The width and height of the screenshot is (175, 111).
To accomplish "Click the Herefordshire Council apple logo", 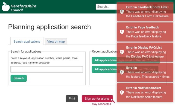I will pos(5,7).
